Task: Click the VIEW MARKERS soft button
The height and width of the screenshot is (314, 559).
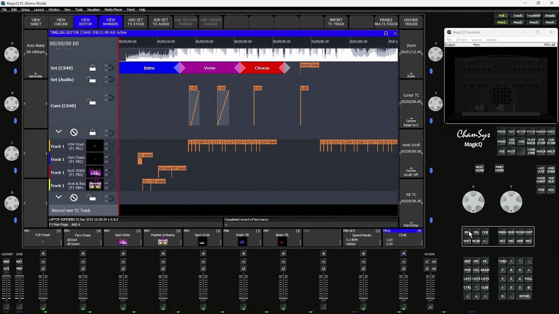Action: point(110,22)
